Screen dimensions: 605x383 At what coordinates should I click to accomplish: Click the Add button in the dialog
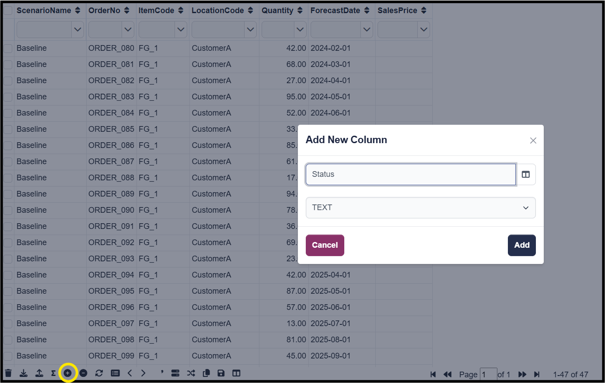(521, 245)
